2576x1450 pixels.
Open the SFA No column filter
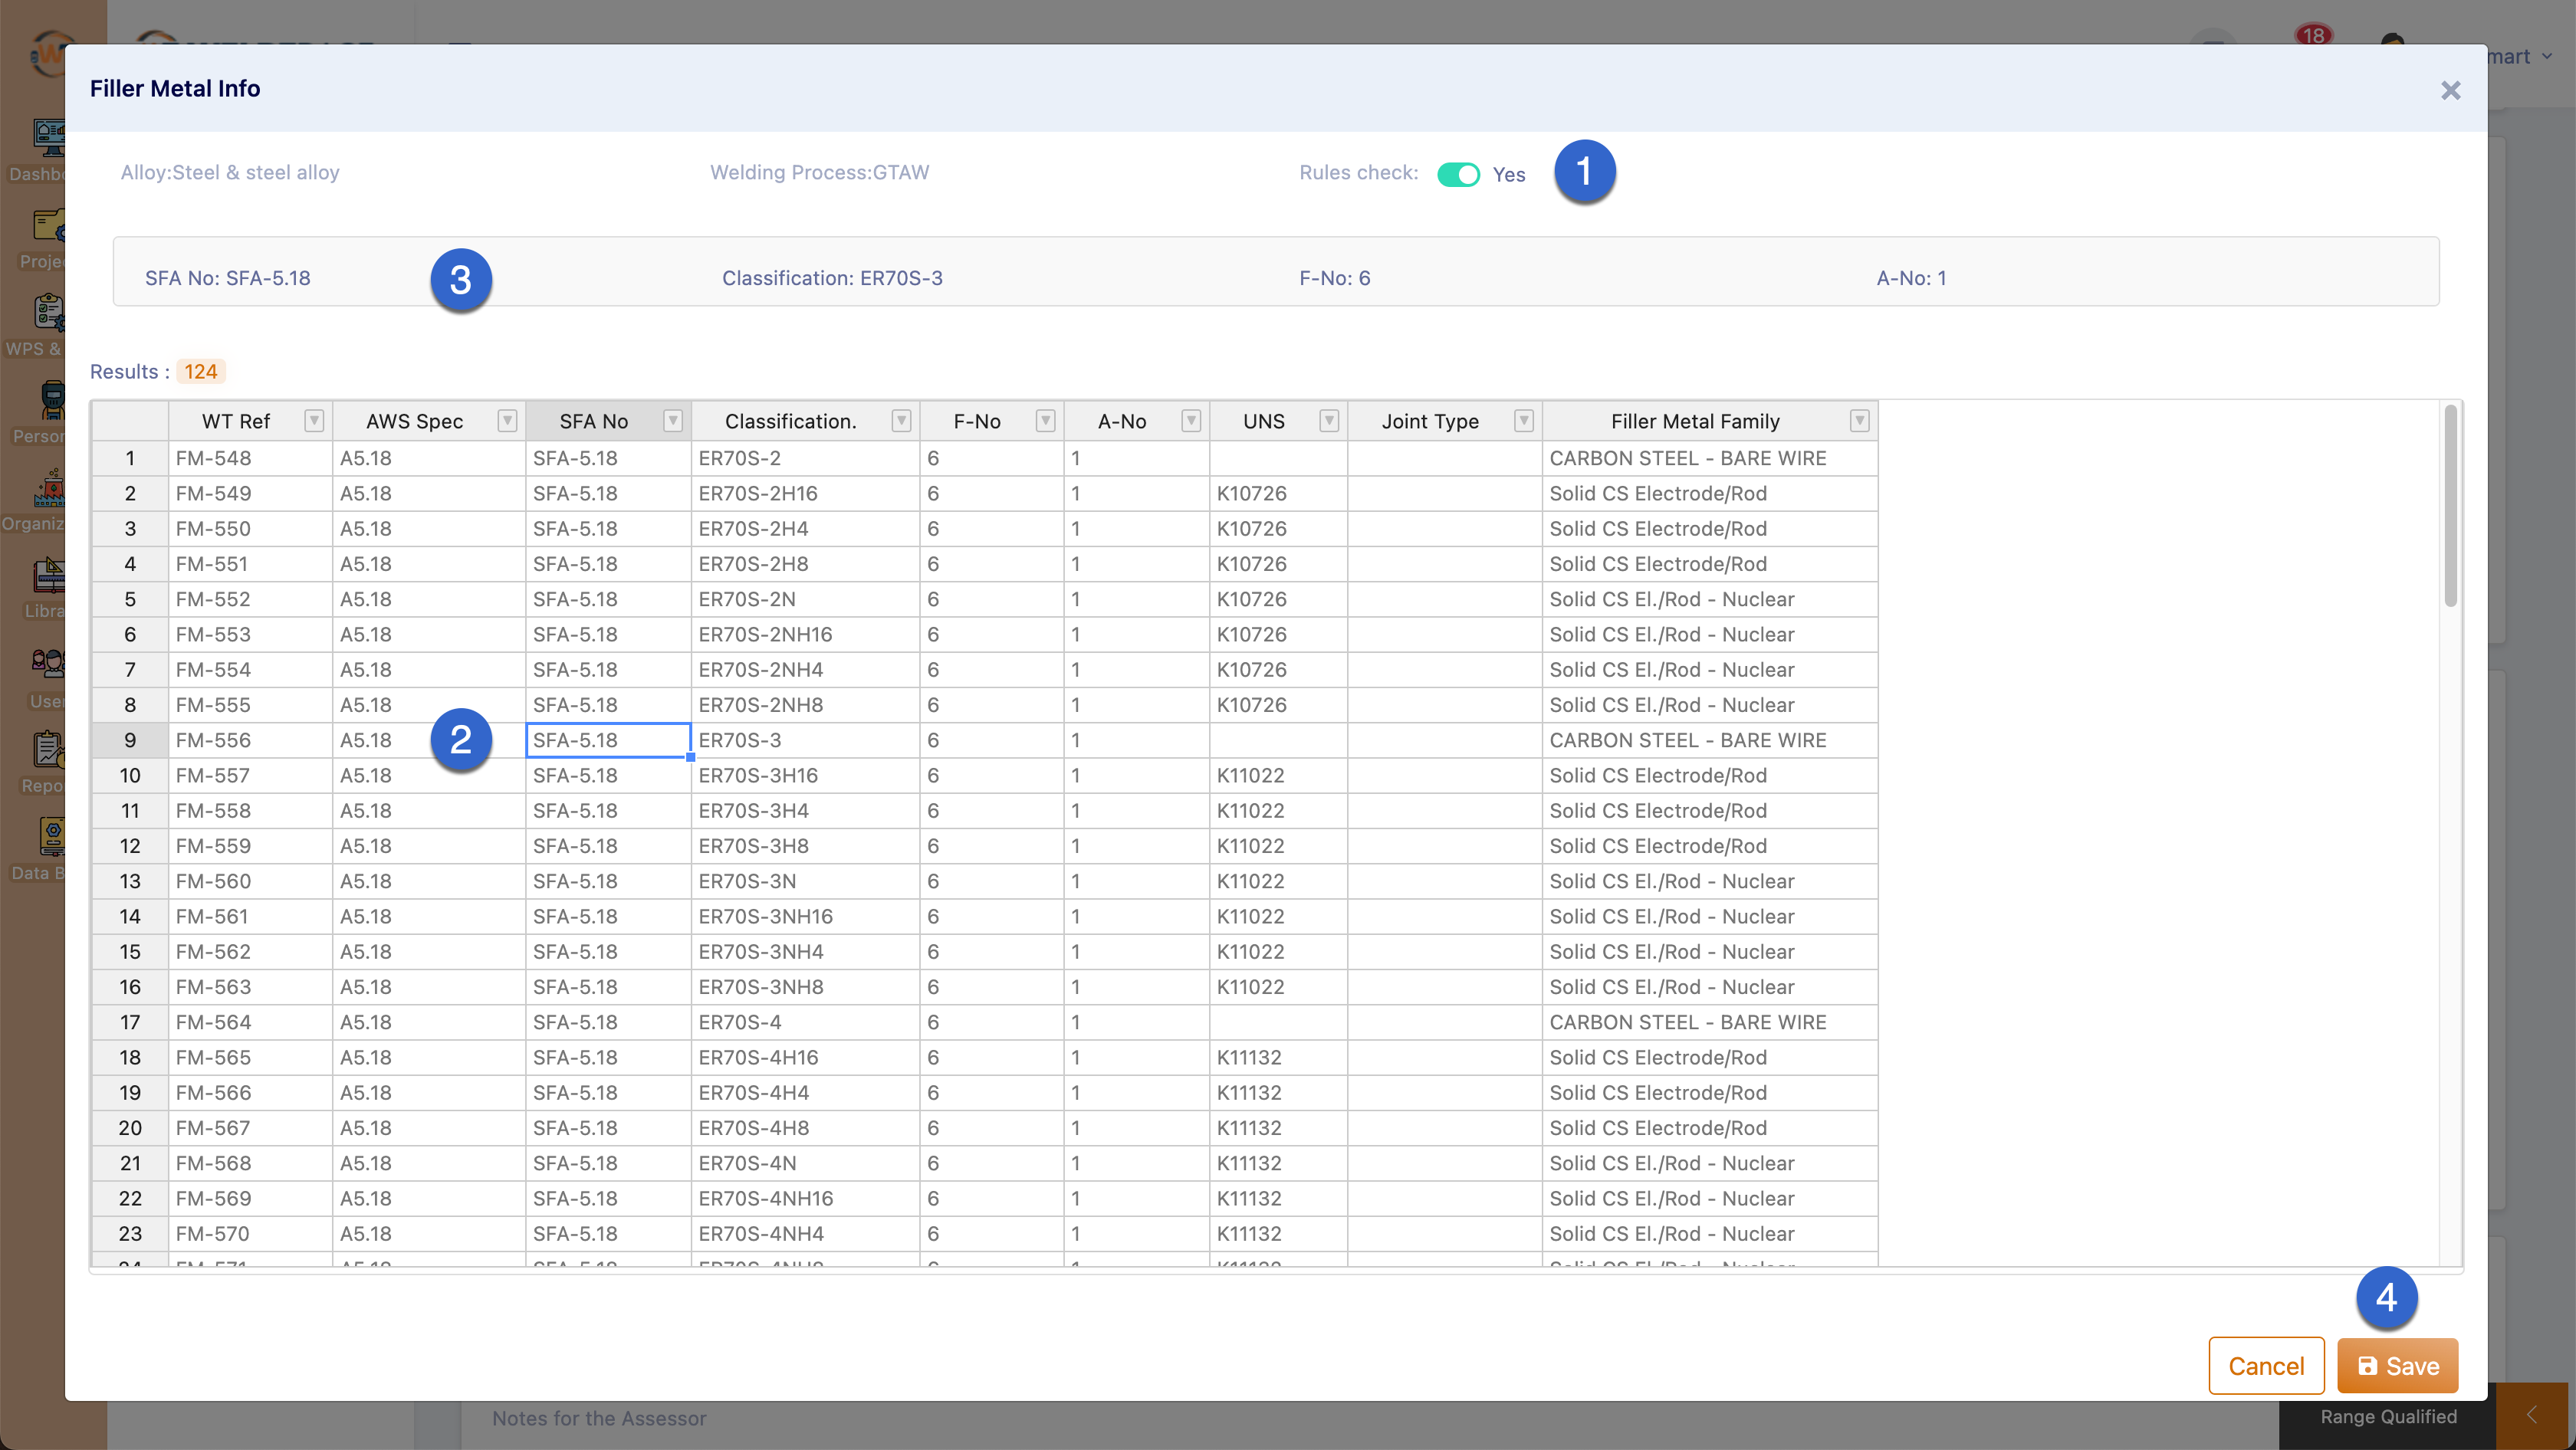point(673,421)
